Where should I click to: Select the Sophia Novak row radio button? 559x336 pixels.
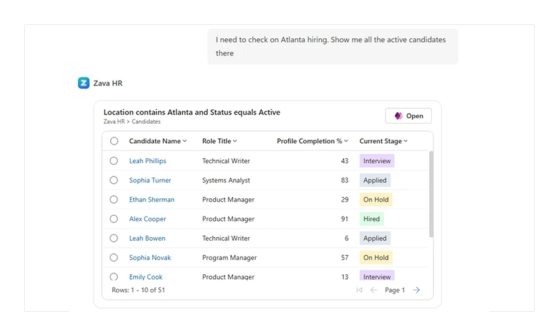click(114, 258)
